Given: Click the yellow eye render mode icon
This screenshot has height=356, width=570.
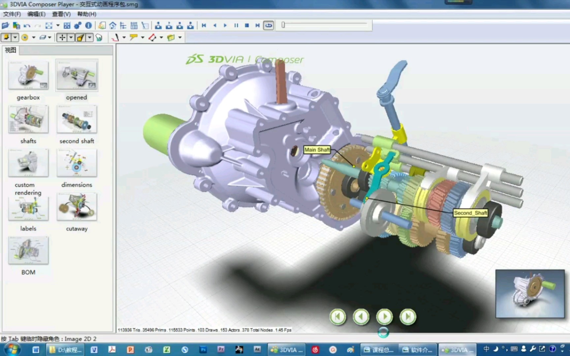Looking at the screenshot, I should 25,38.
